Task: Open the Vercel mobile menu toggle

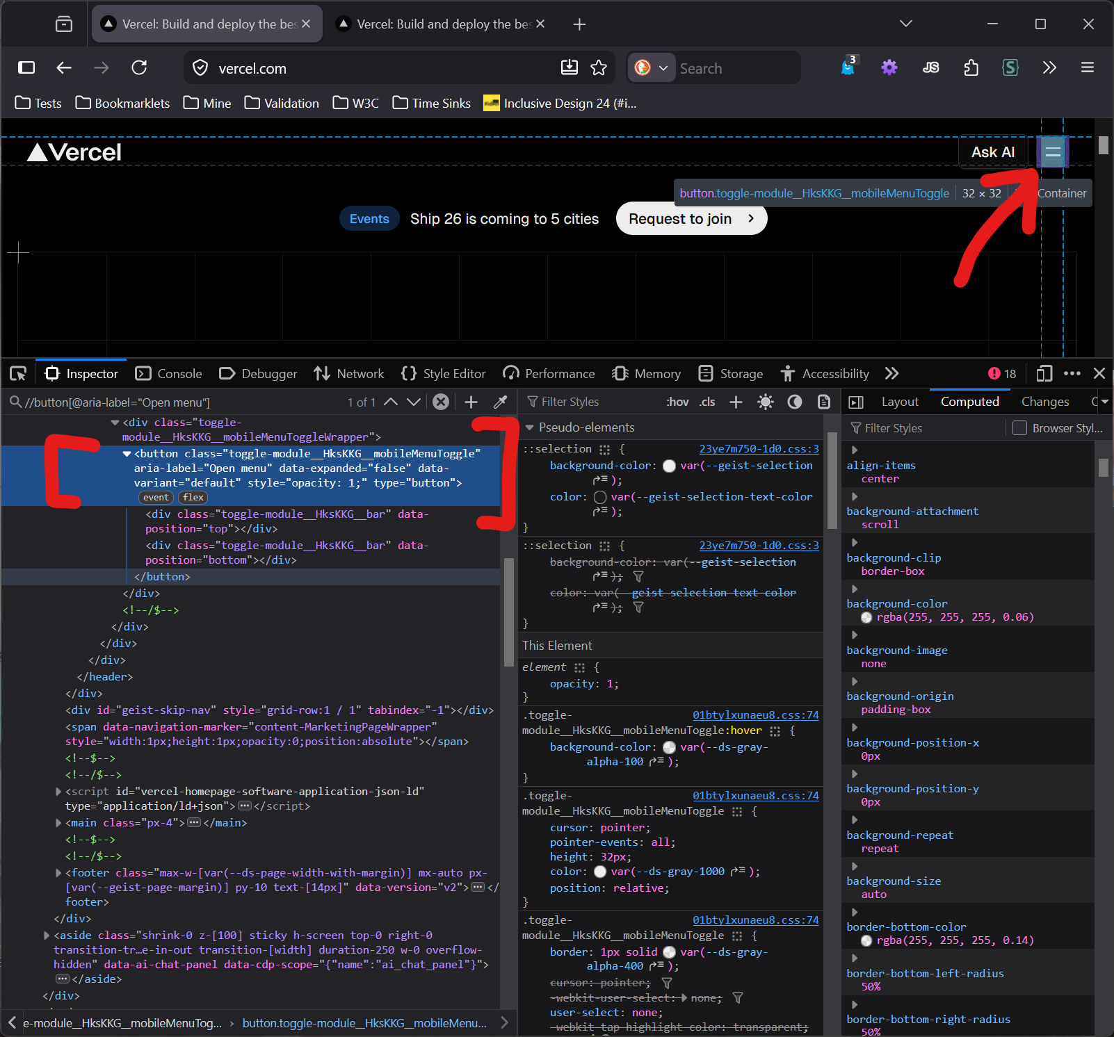Action: pyautogui.click(x=1053, y=152)
